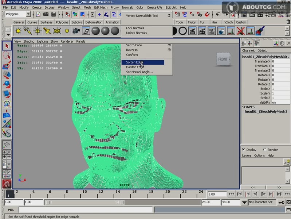Click the four view layout icon
291x219 pixels.
click(7, 155)
